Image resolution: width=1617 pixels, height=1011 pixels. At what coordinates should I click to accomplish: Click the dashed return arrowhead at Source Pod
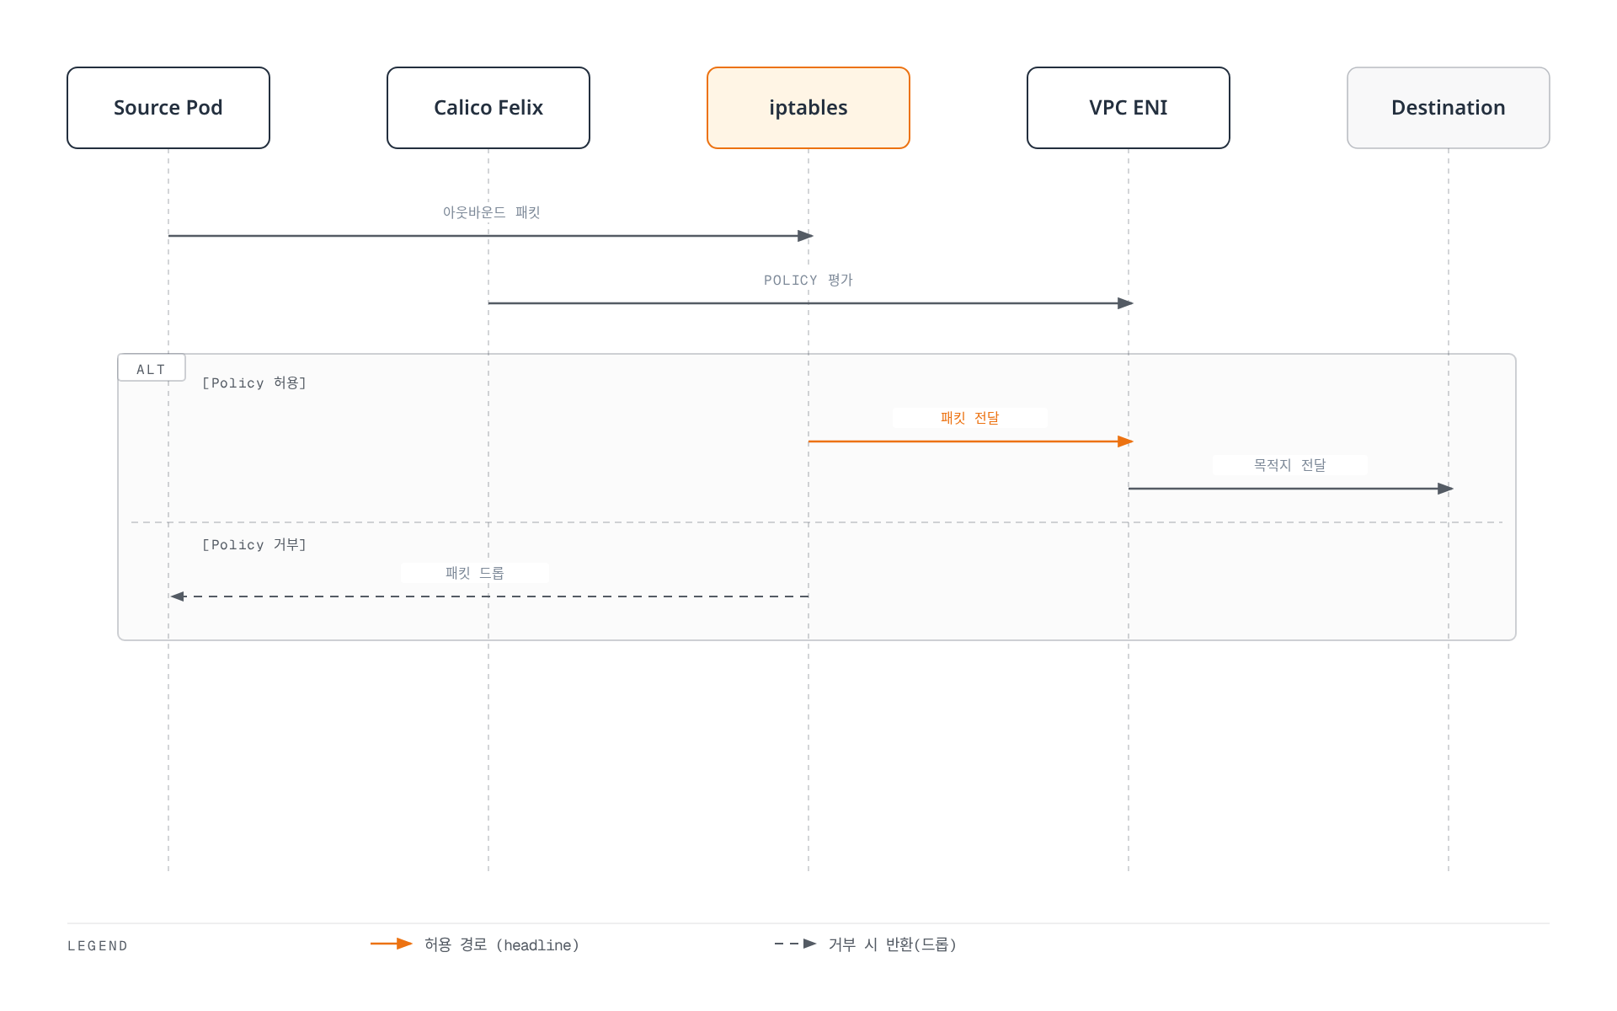coord(178,596)
